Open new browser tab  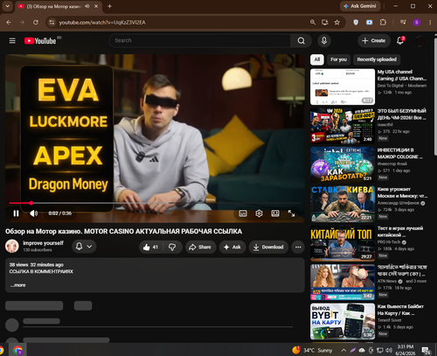[x=109, y=6]
